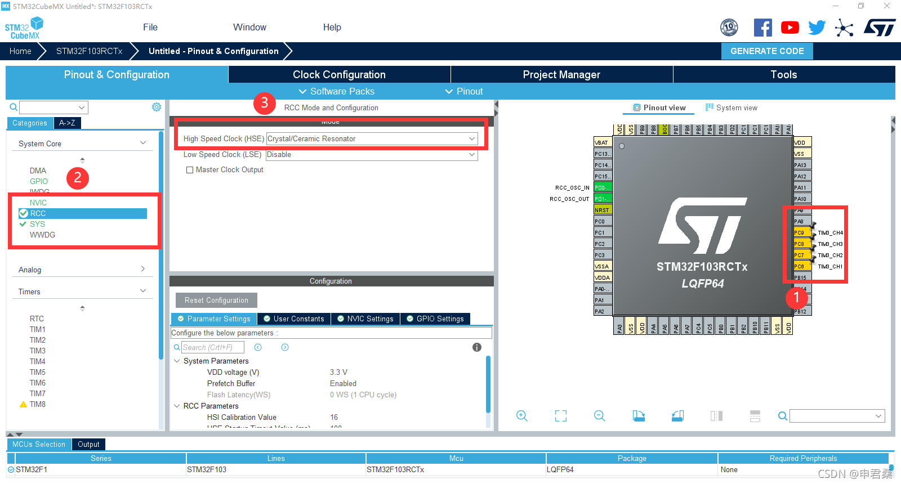Show parameter info icon
The height and width of the screenshot is (484, 901).
click(477, 347)
